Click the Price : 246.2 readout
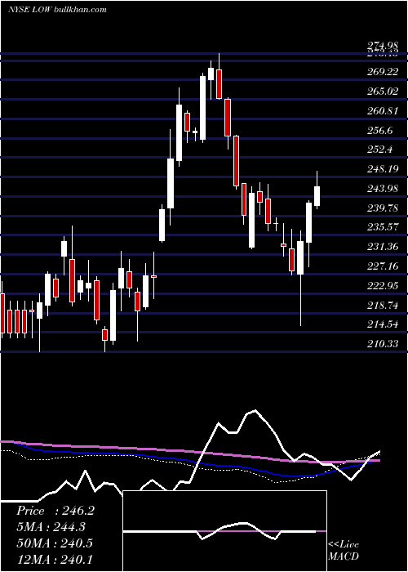Viewport: 408px width, 572px height. [55, 511]
